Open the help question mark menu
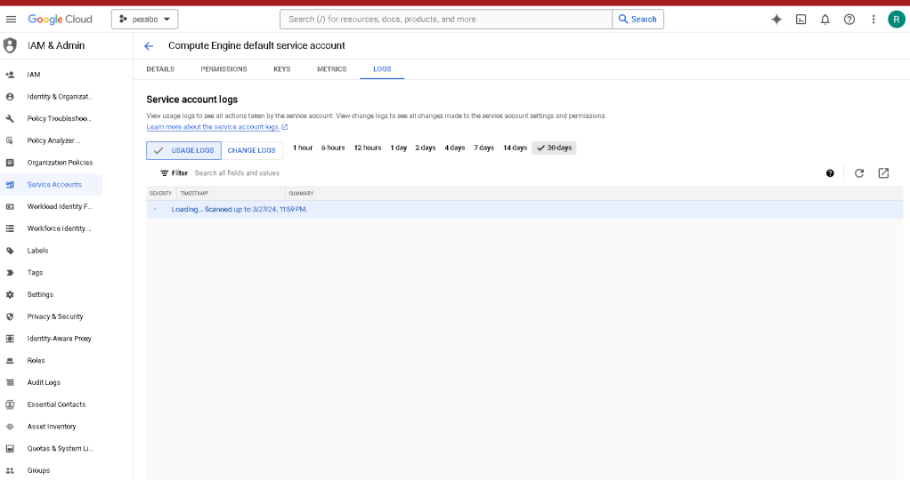Image resolution: width=910 pixels, height=480 pixels. tap(849, 20)
